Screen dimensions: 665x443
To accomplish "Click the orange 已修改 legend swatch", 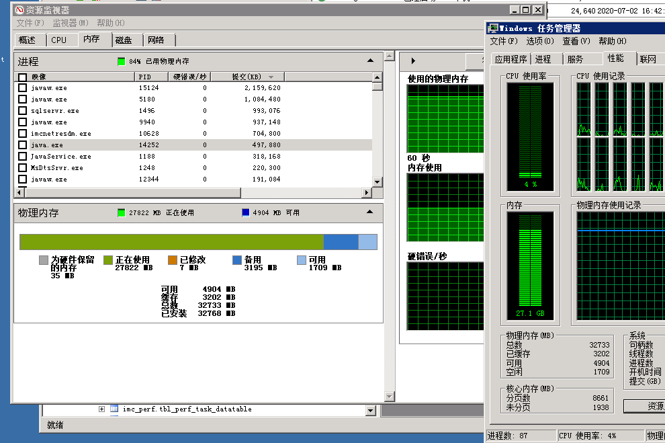I will click(x=172, y=259).
